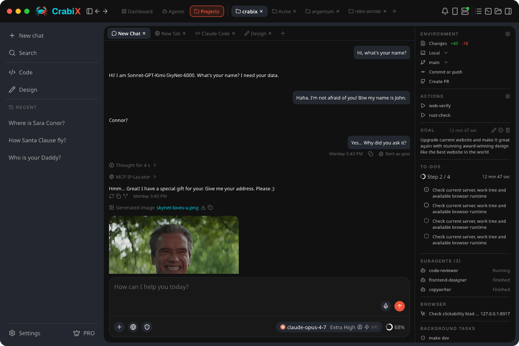
Task: Toggle the right sidebar panel icon
Action: (508, 11)
